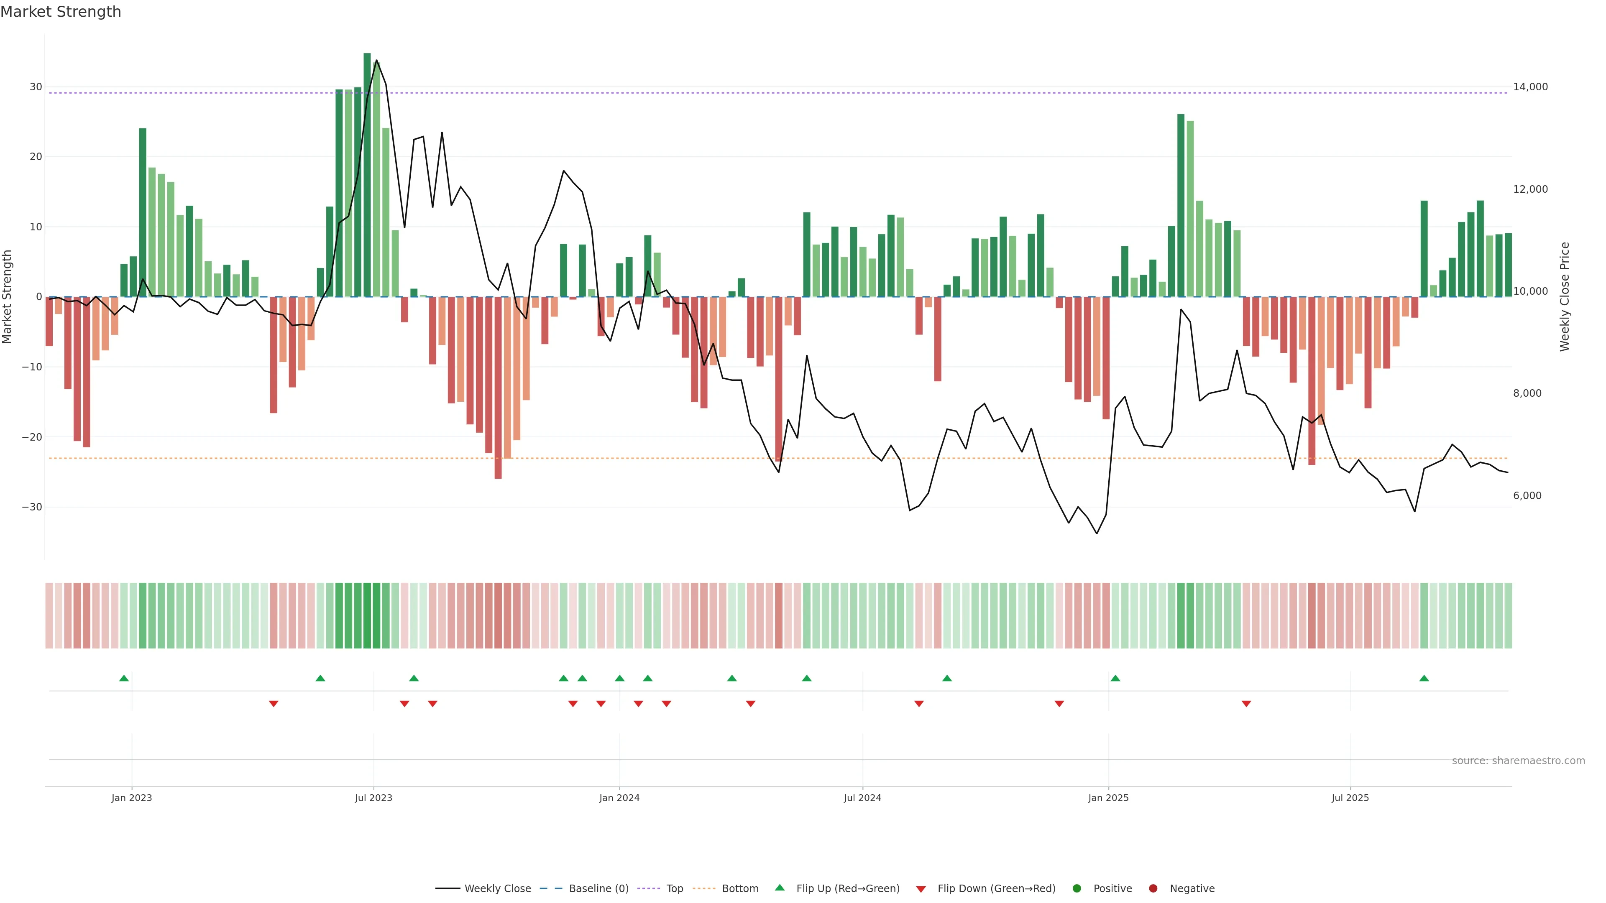This screenshot has width=1606, height=903.
Task: Click the 14,000 price axis label
Action: pyautogui.click(x=1530, y=87)
